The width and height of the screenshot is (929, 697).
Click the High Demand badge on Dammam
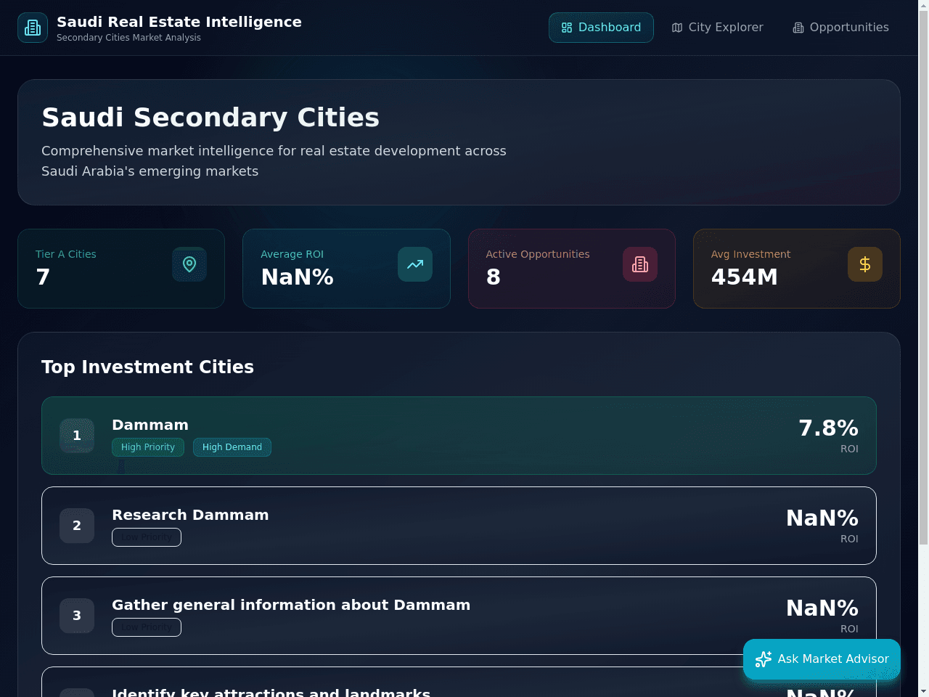pos(232,447)
